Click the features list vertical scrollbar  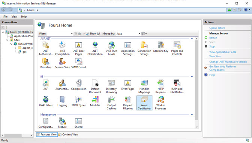pyautogui.click(x=196, y=80)
